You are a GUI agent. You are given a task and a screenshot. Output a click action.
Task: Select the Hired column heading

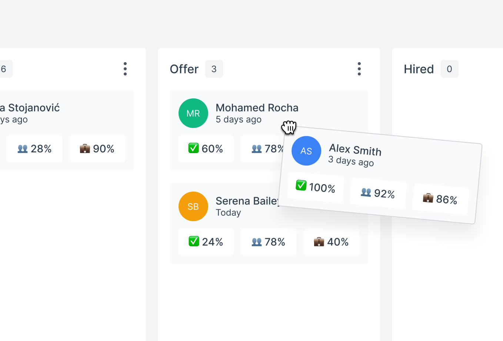(419, 69)
